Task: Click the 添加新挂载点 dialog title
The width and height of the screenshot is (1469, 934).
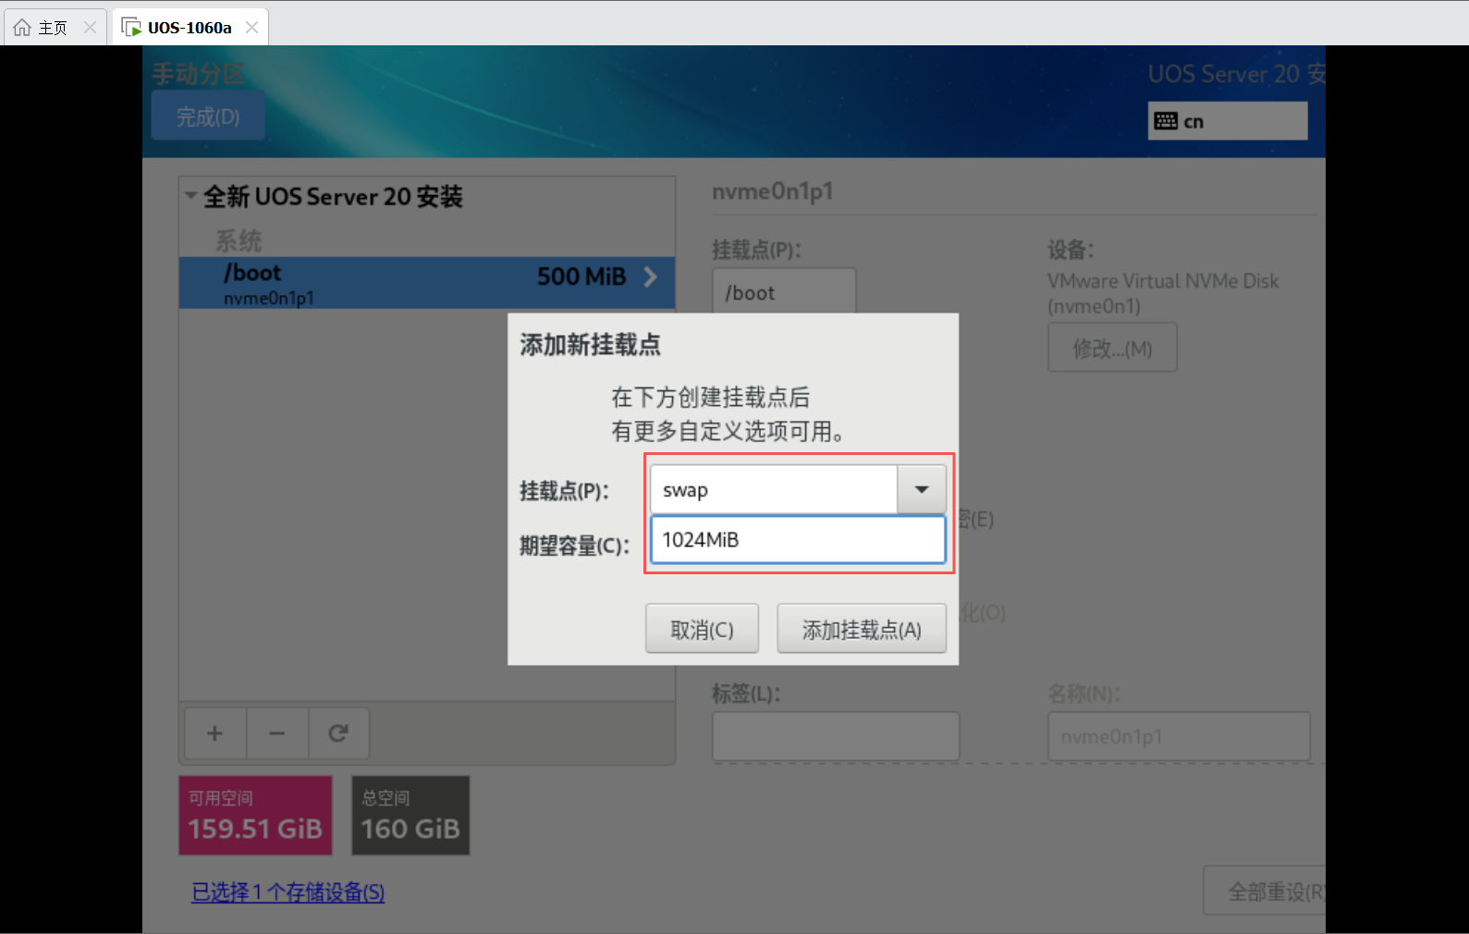Action: click(x=590, y=345)
